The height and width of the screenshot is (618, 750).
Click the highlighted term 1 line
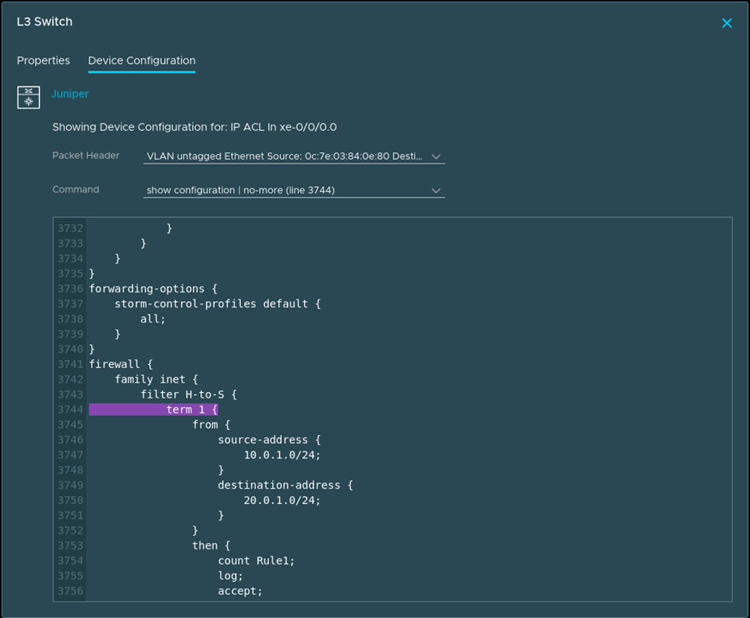coord(191,410)
